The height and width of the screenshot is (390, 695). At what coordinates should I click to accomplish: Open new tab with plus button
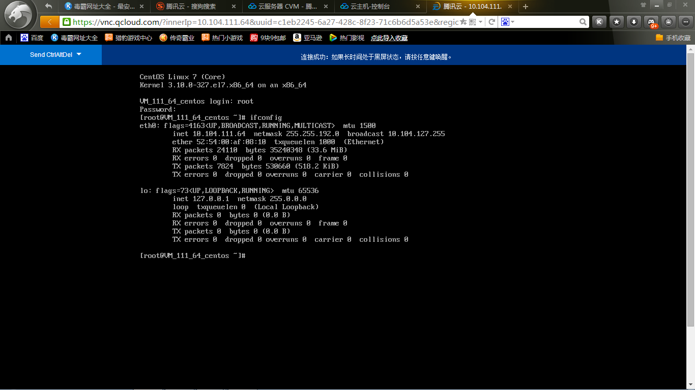[526, 7]
